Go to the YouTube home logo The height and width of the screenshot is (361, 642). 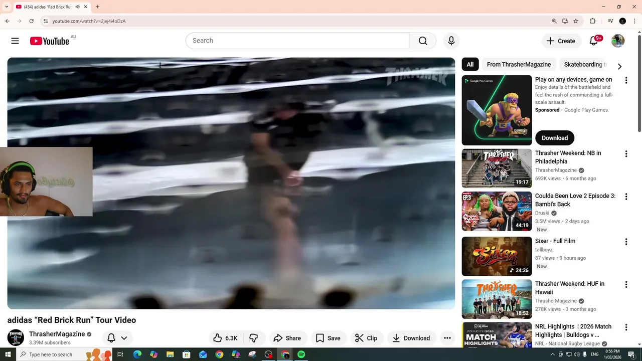[x=49, y=41]
